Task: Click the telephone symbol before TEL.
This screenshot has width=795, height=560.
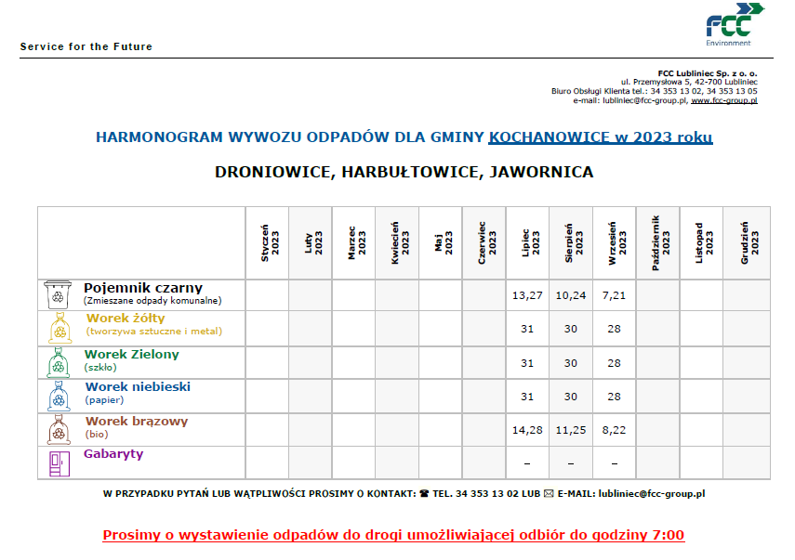Action: point(424,495)
